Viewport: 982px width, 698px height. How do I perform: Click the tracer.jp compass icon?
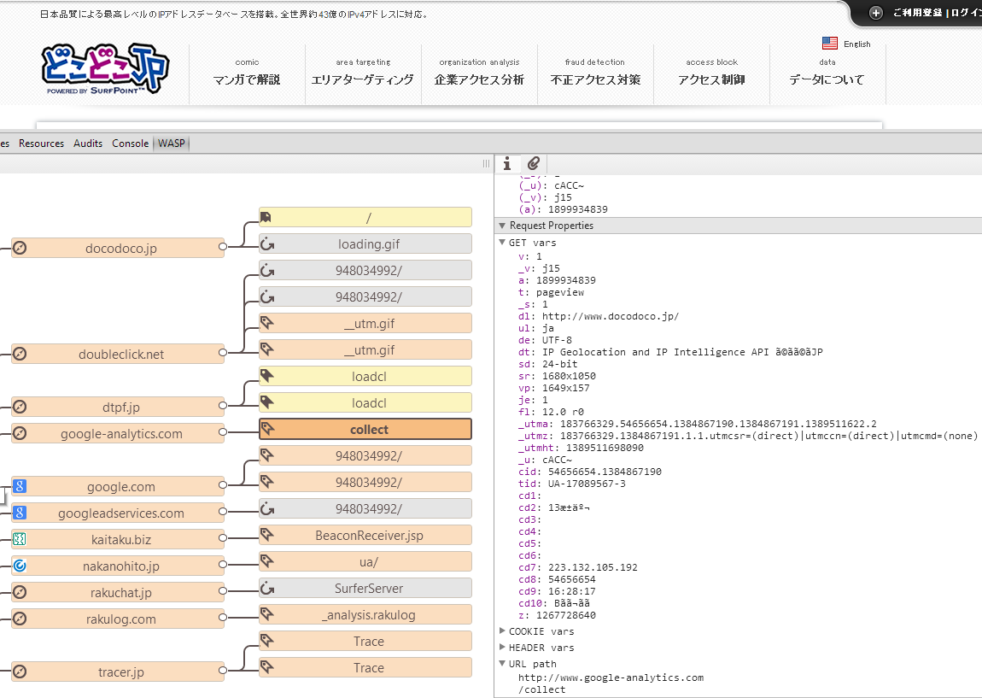[x=20, y=671]
